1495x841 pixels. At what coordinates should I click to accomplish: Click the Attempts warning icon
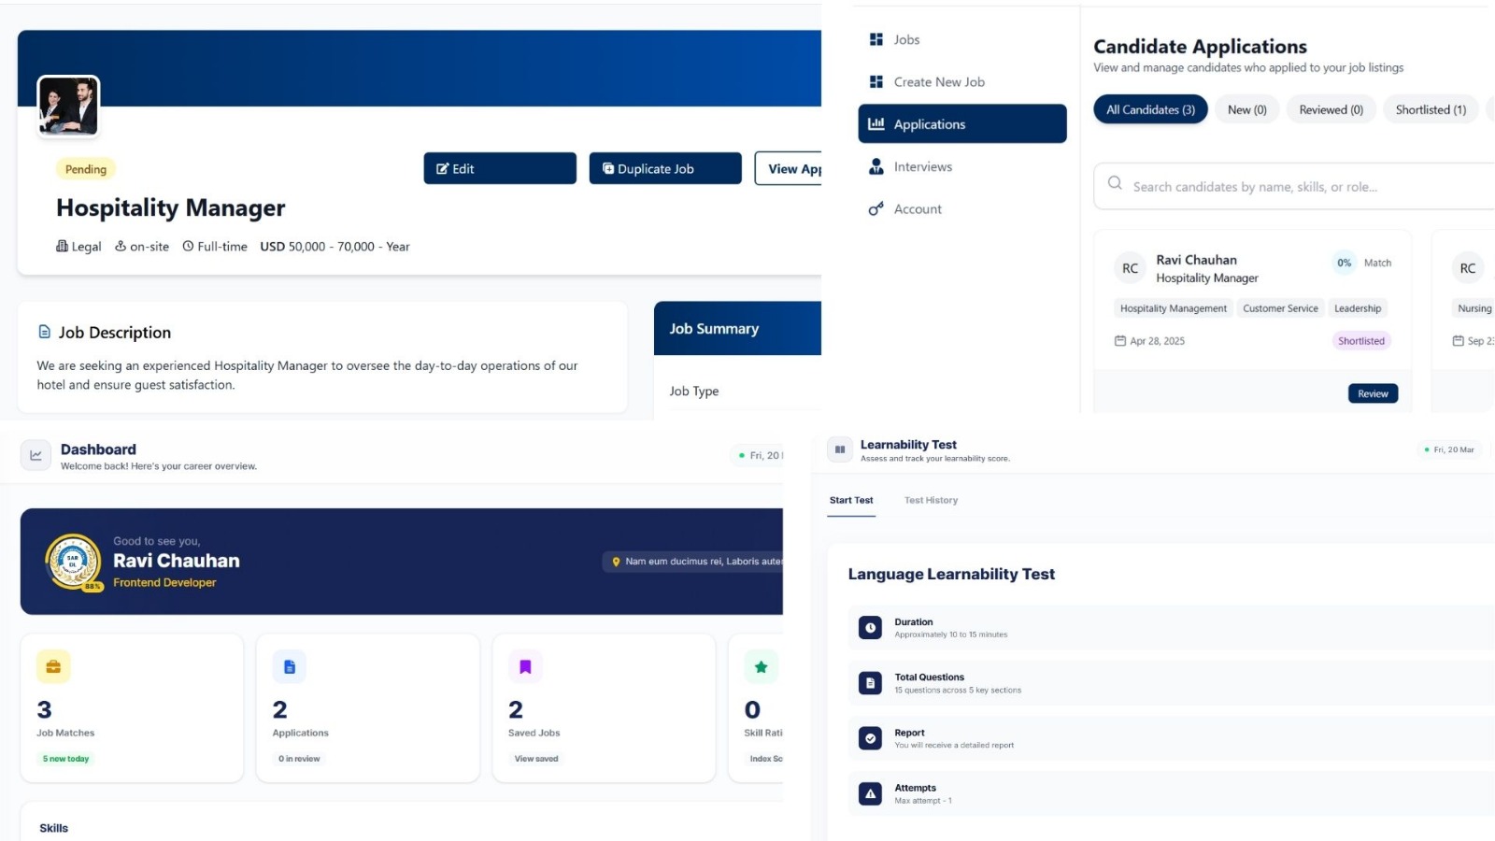[870, 793]
